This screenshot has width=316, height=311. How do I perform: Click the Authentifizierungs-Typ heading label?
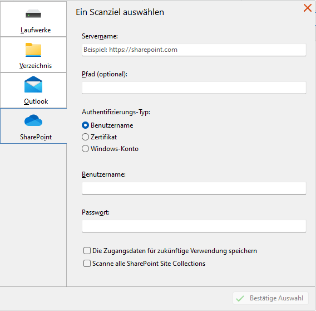(116, 112)
